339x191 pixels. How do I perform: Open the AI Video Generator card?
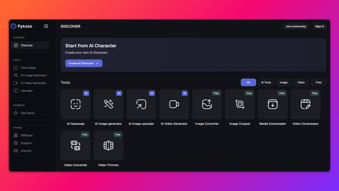click(174, 104)
